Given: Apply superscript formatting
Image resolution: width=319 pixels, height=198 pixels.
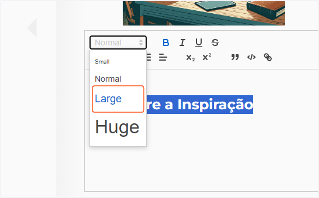Looking at the screenshot, I should coord(207,57).
